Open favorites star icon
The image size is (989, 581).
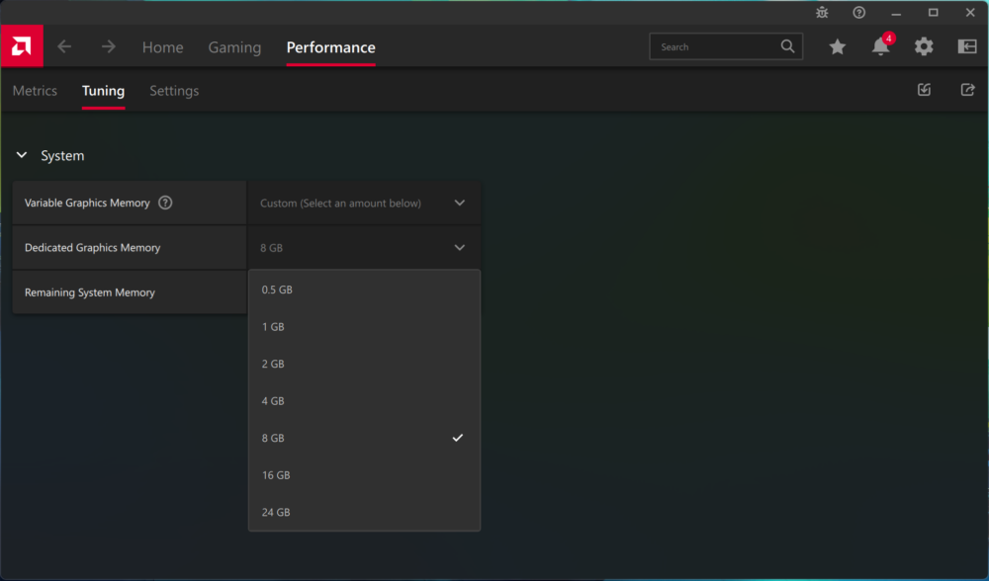point(837,46)
